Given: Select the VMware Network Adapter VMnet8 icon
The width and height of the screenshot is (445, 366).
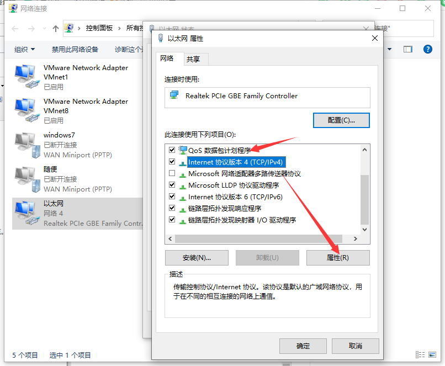Looking at the screenshot, I should point(27,110).
